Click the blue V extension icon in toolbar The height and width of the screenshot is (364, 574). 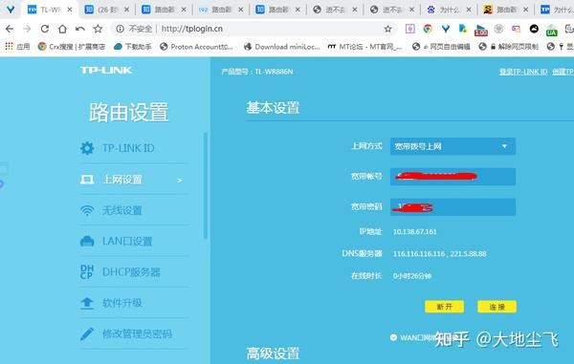tap(446, 29)
